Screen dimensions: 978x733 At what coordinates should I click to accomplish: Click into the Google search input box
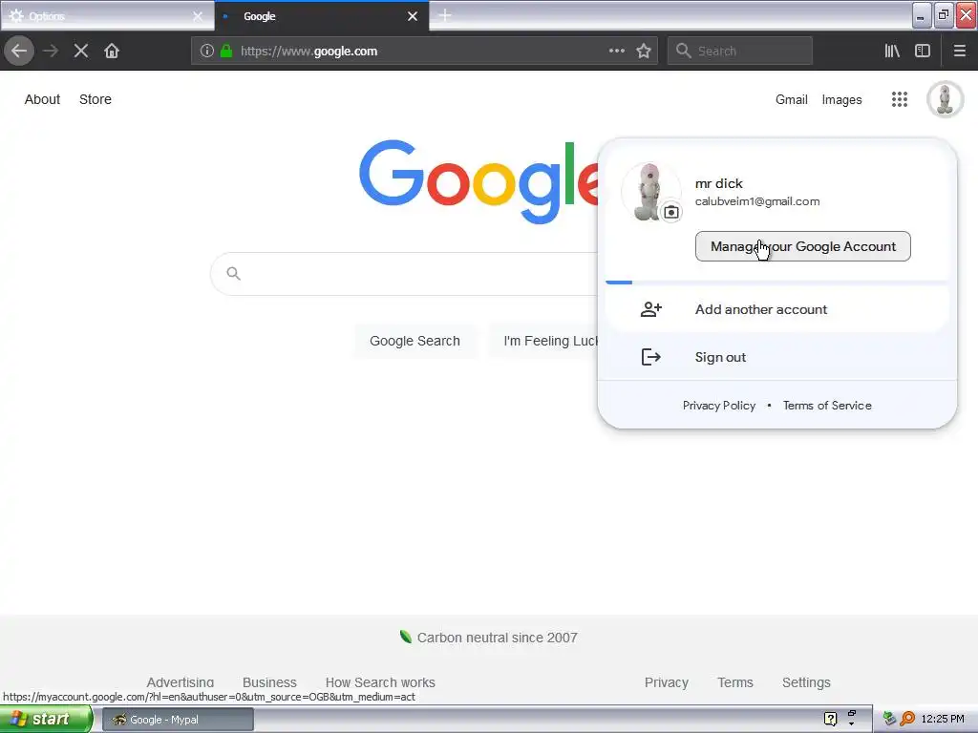coord(405,273)
